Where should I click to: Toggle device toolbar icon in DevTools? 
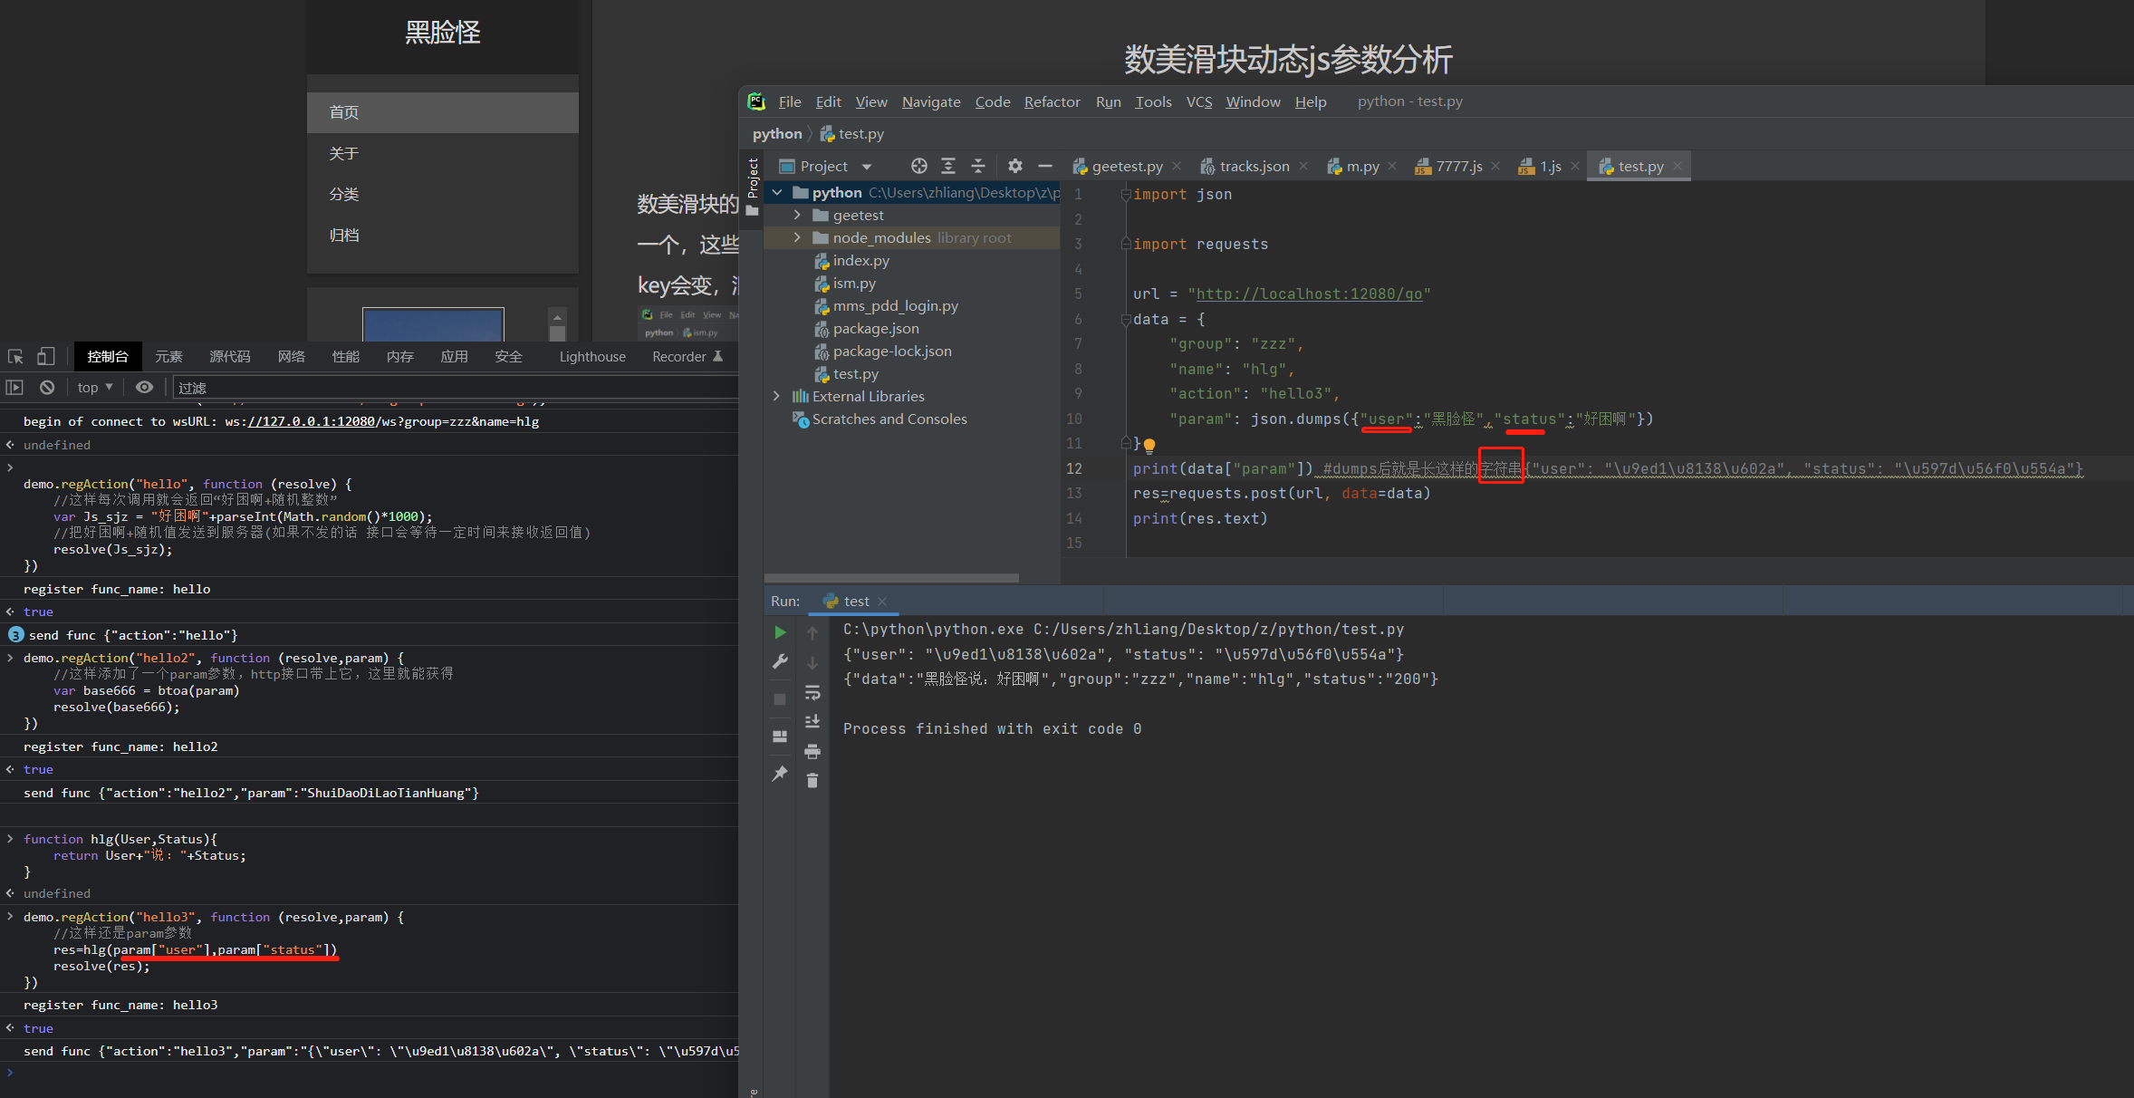coord(45,357)
